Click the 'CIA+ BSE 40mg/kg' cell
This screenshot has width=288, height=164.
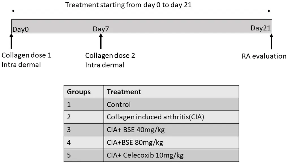tap(135, 130)
